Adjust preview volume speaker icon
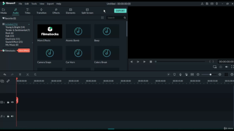Viewport: 234px width, 131px height. tap(227, 67)
